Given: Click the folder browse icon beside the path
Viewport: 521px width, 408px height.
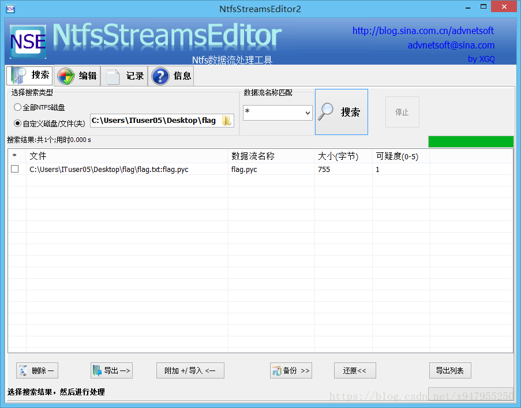Looking at the screenshot, I should [227, 120].
